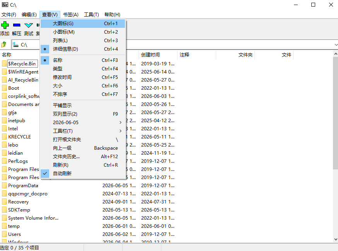Click folder icon of $Recycle.Bin
Image resolution: width=338 pixels, height=251 pixels.
tap(4, 63)
